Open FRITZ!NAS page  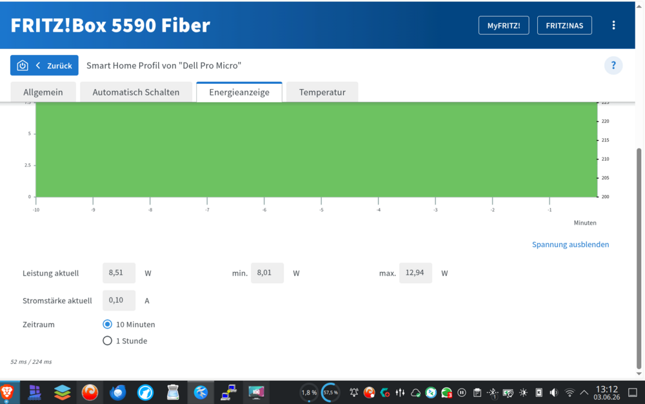tap(564, 26)
